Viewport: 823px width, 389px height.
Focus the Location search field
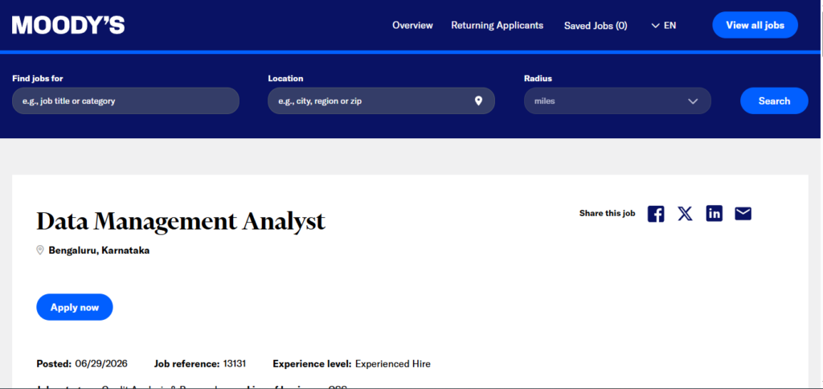pos(381,100)
